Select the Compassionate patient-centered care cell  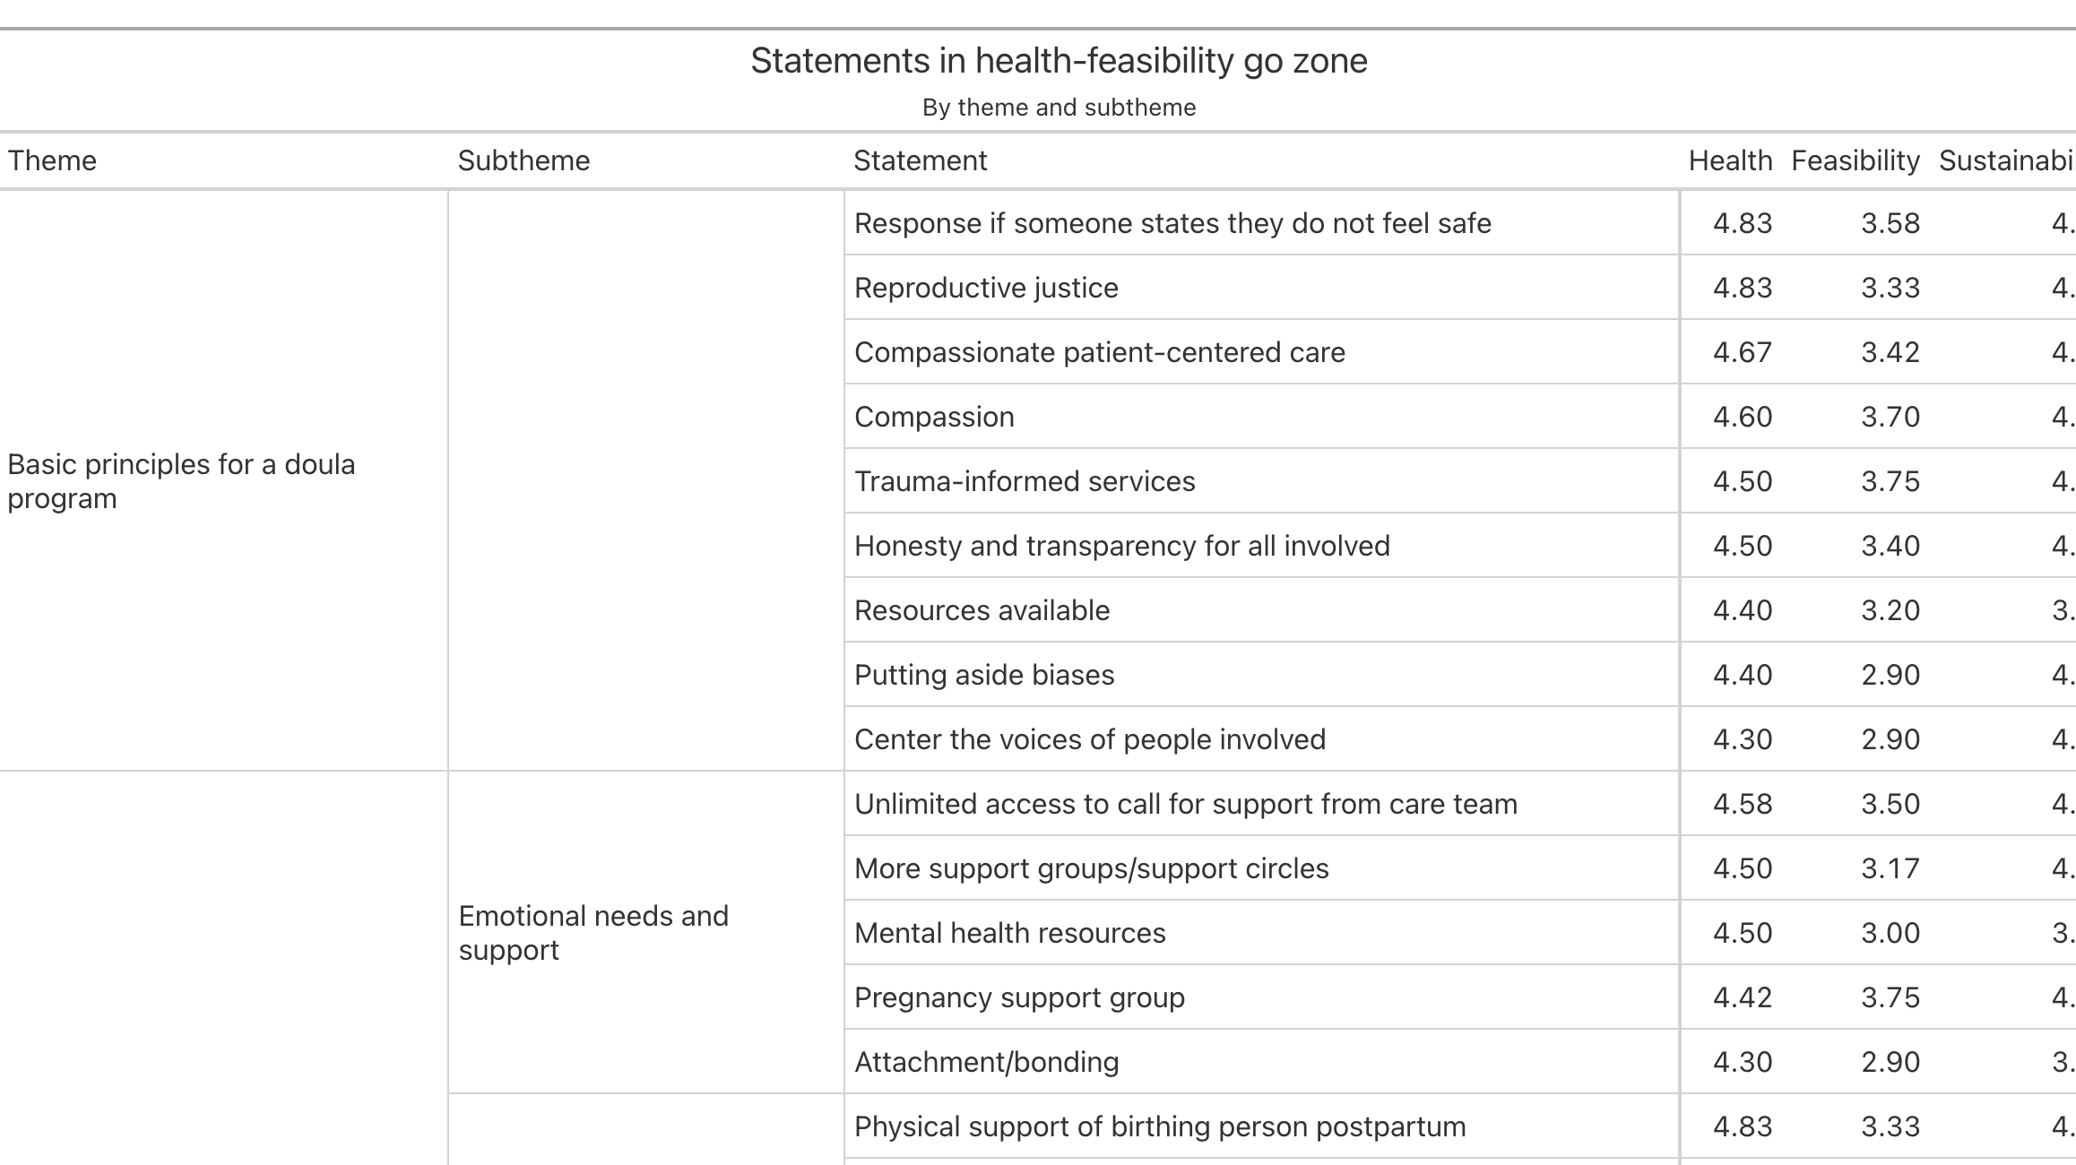pyautogui.click(x=1099, y=352)
